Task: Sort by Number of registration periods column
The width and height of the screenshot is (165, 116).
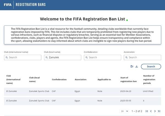Action: [x=149, y=79]
